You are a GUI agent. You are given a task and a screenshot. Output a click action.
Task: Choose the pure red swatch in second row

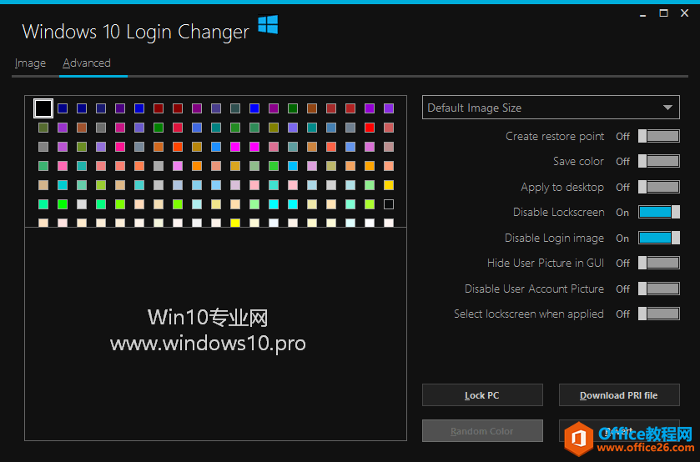coord(370,128)
